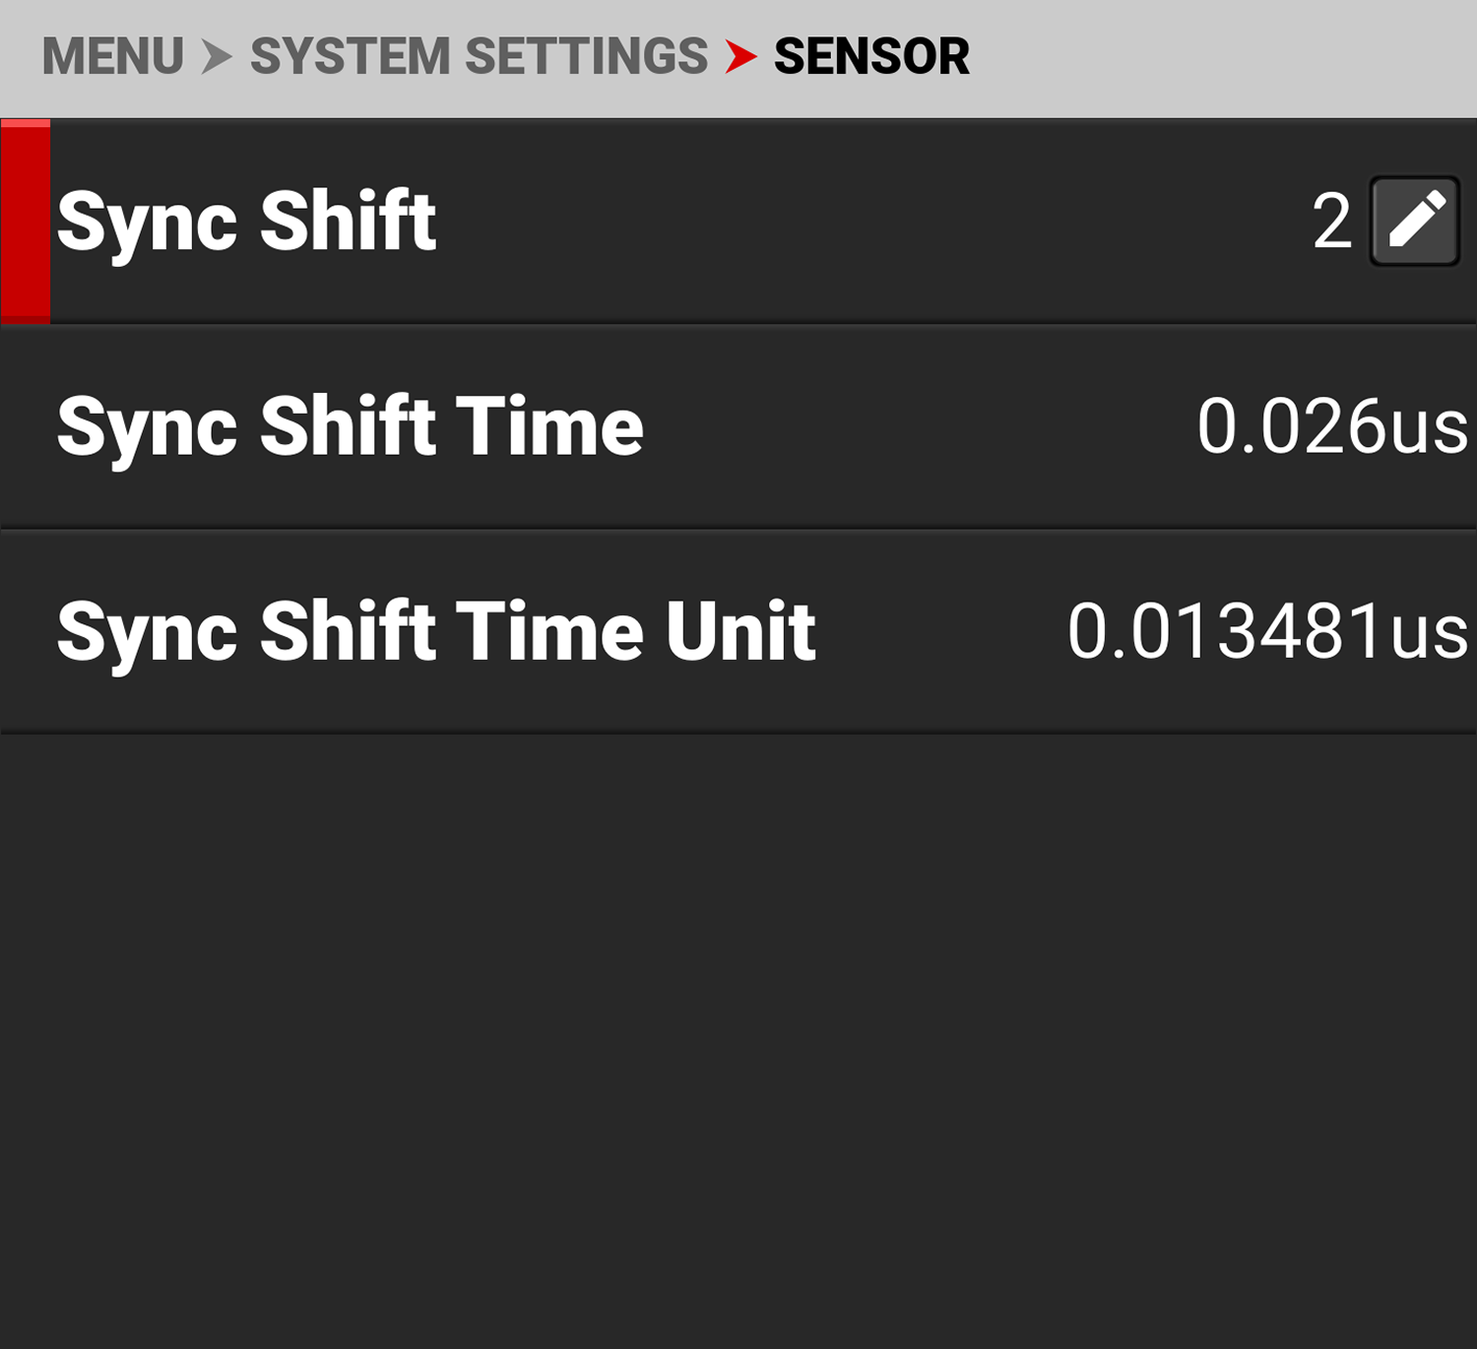Select the Sync Shift row label
Viewport: 1477px width, 1349px height.
coord(246,222)
